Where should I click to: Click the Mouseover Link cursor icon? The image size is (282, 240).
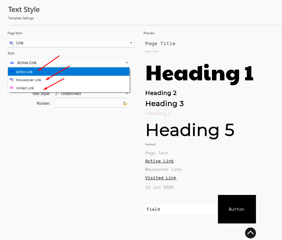click(12, 80)
